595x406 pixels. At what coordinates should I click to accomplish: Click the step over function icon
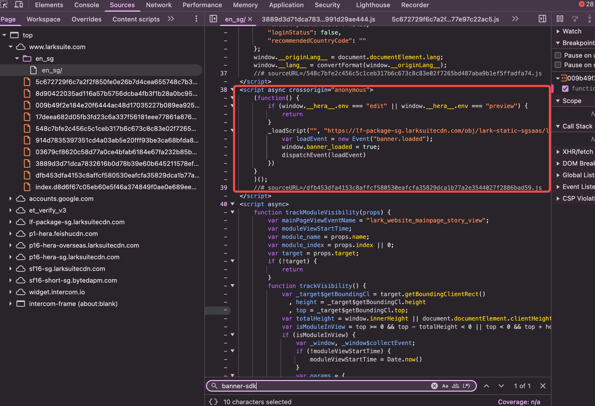[575, 19]
